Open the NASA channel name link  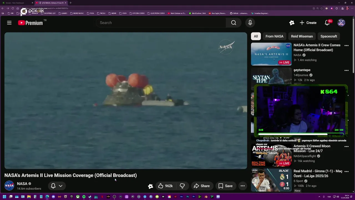pyautogui.click(x=22, y=184)
